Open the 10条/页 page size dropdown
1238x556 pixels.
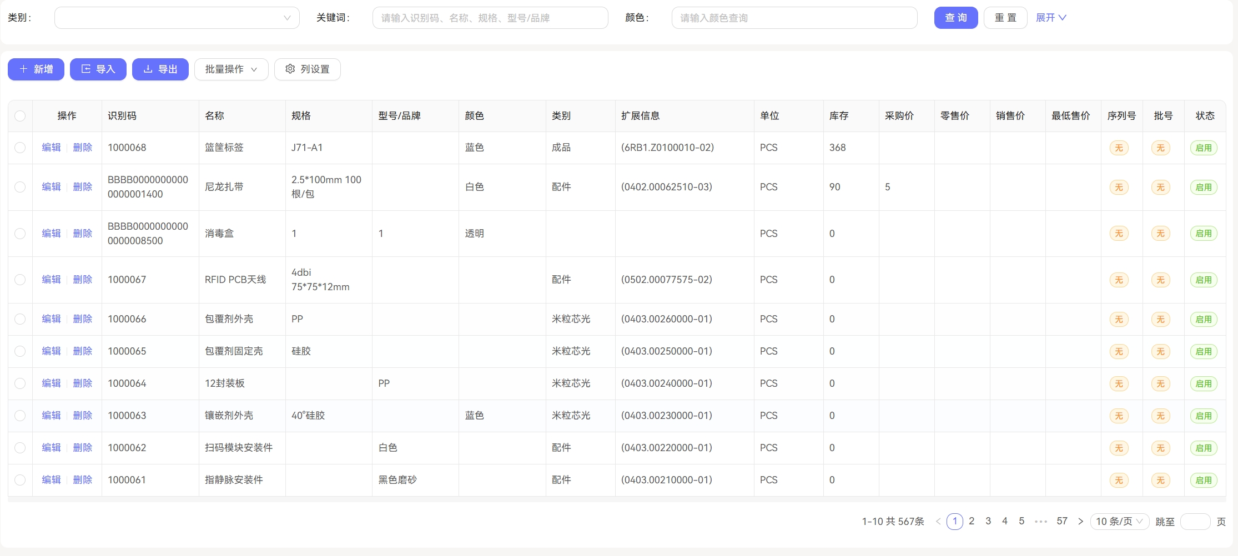pos(1119,521)
